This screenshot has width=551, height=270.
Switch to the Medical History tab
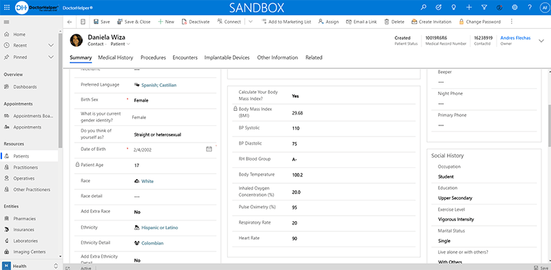[116, 58]
